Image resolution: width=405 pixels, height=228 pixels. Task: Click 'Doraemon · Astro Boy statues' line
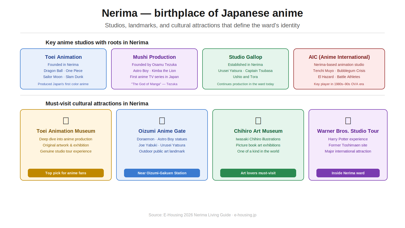point(162,139)
